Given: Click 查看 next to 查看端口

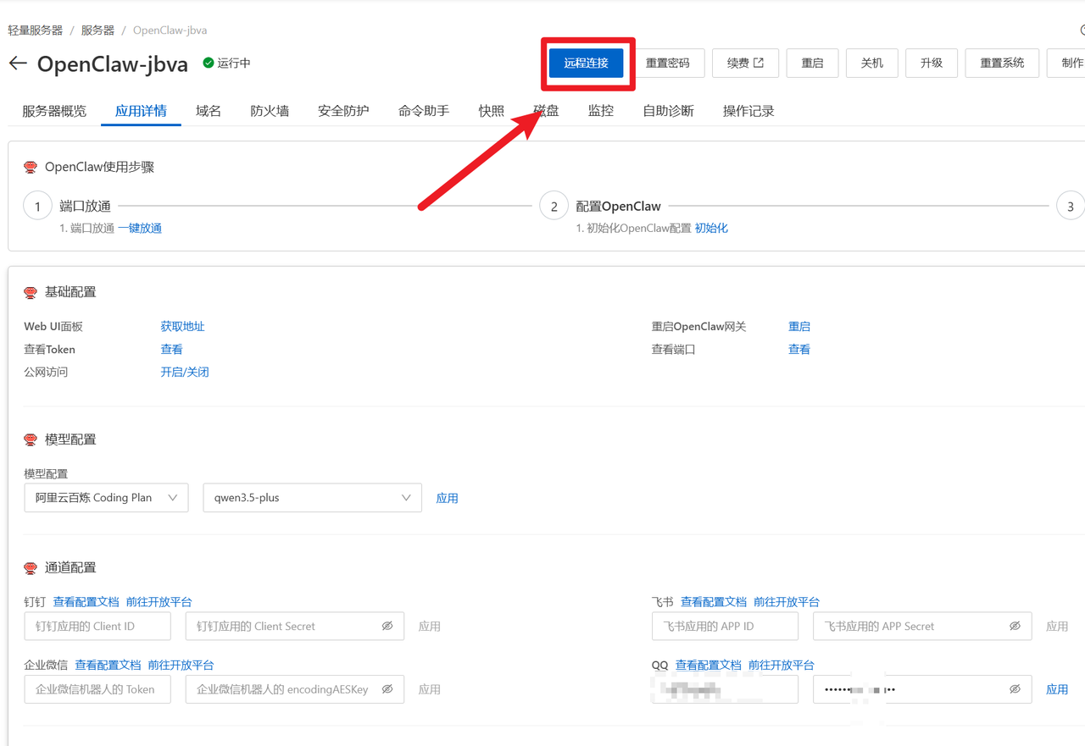Looking at the screenshot, I should (x=799, y=349).
